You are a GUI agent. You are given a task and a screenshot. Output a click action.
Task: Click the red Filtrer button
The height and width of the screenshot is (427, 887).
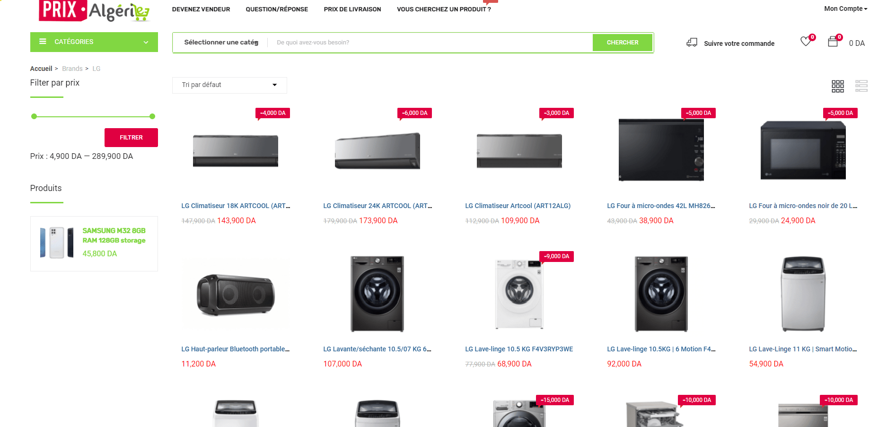click(131, 138)
